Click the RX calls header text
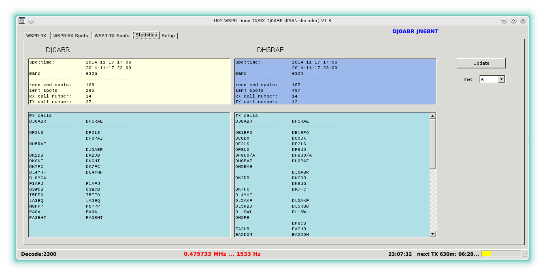545x276 pixels. point(40,116)
